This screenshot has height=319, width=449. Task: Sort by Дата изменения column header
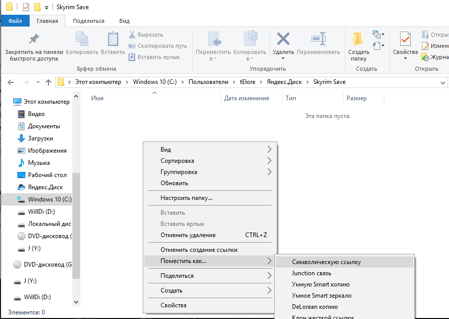point(247,98)
